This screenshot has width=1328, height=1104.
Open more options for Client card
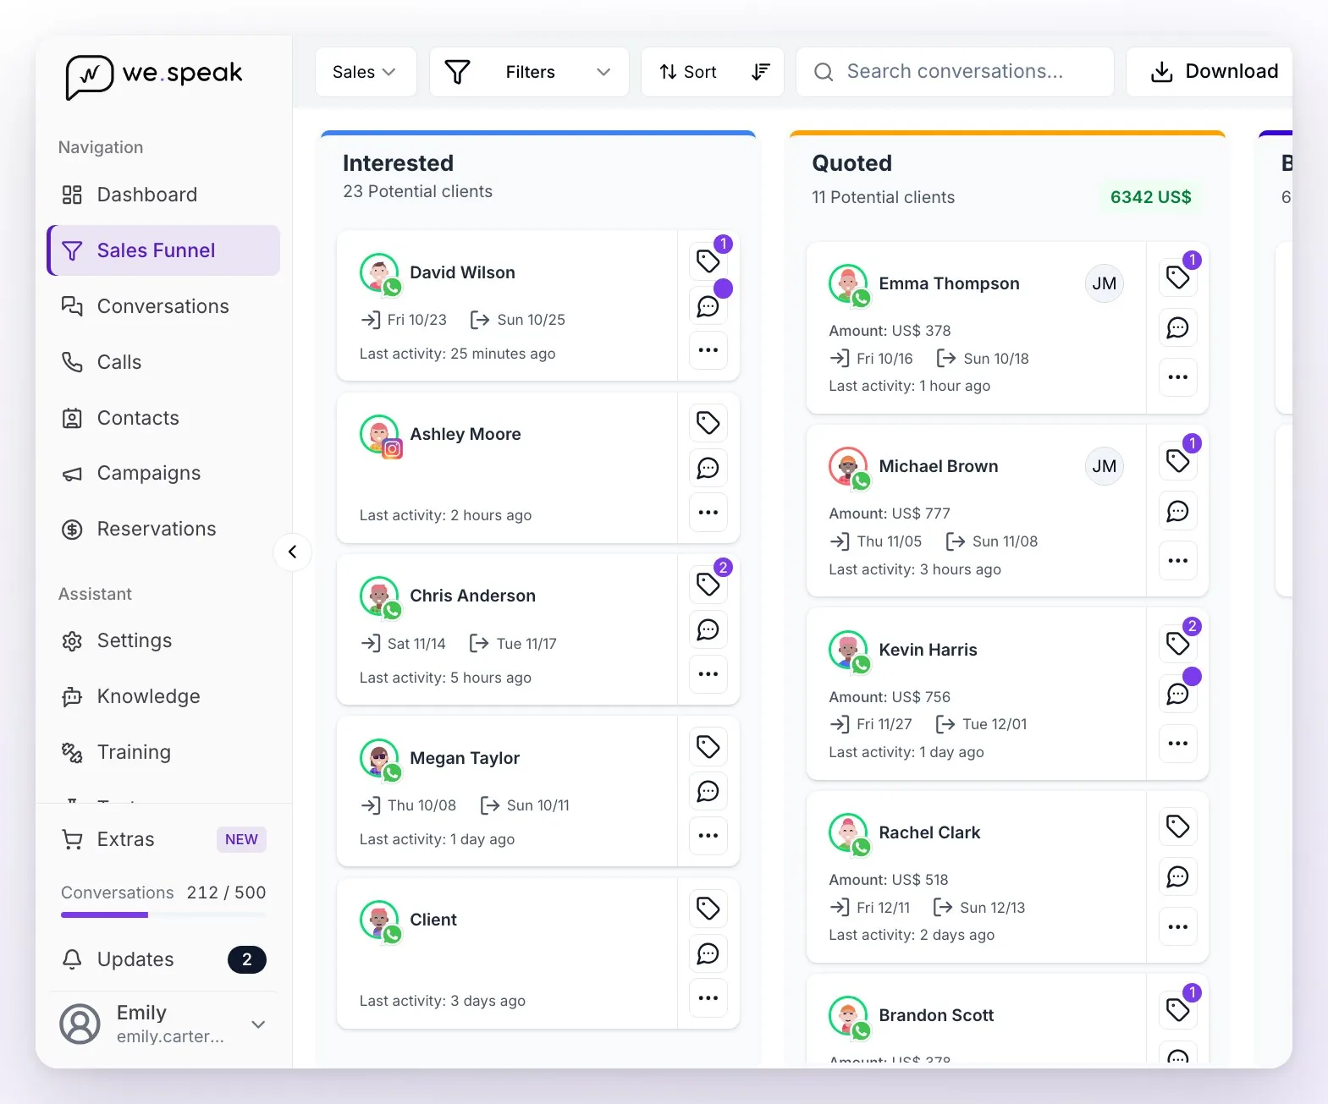pos(708,997)
